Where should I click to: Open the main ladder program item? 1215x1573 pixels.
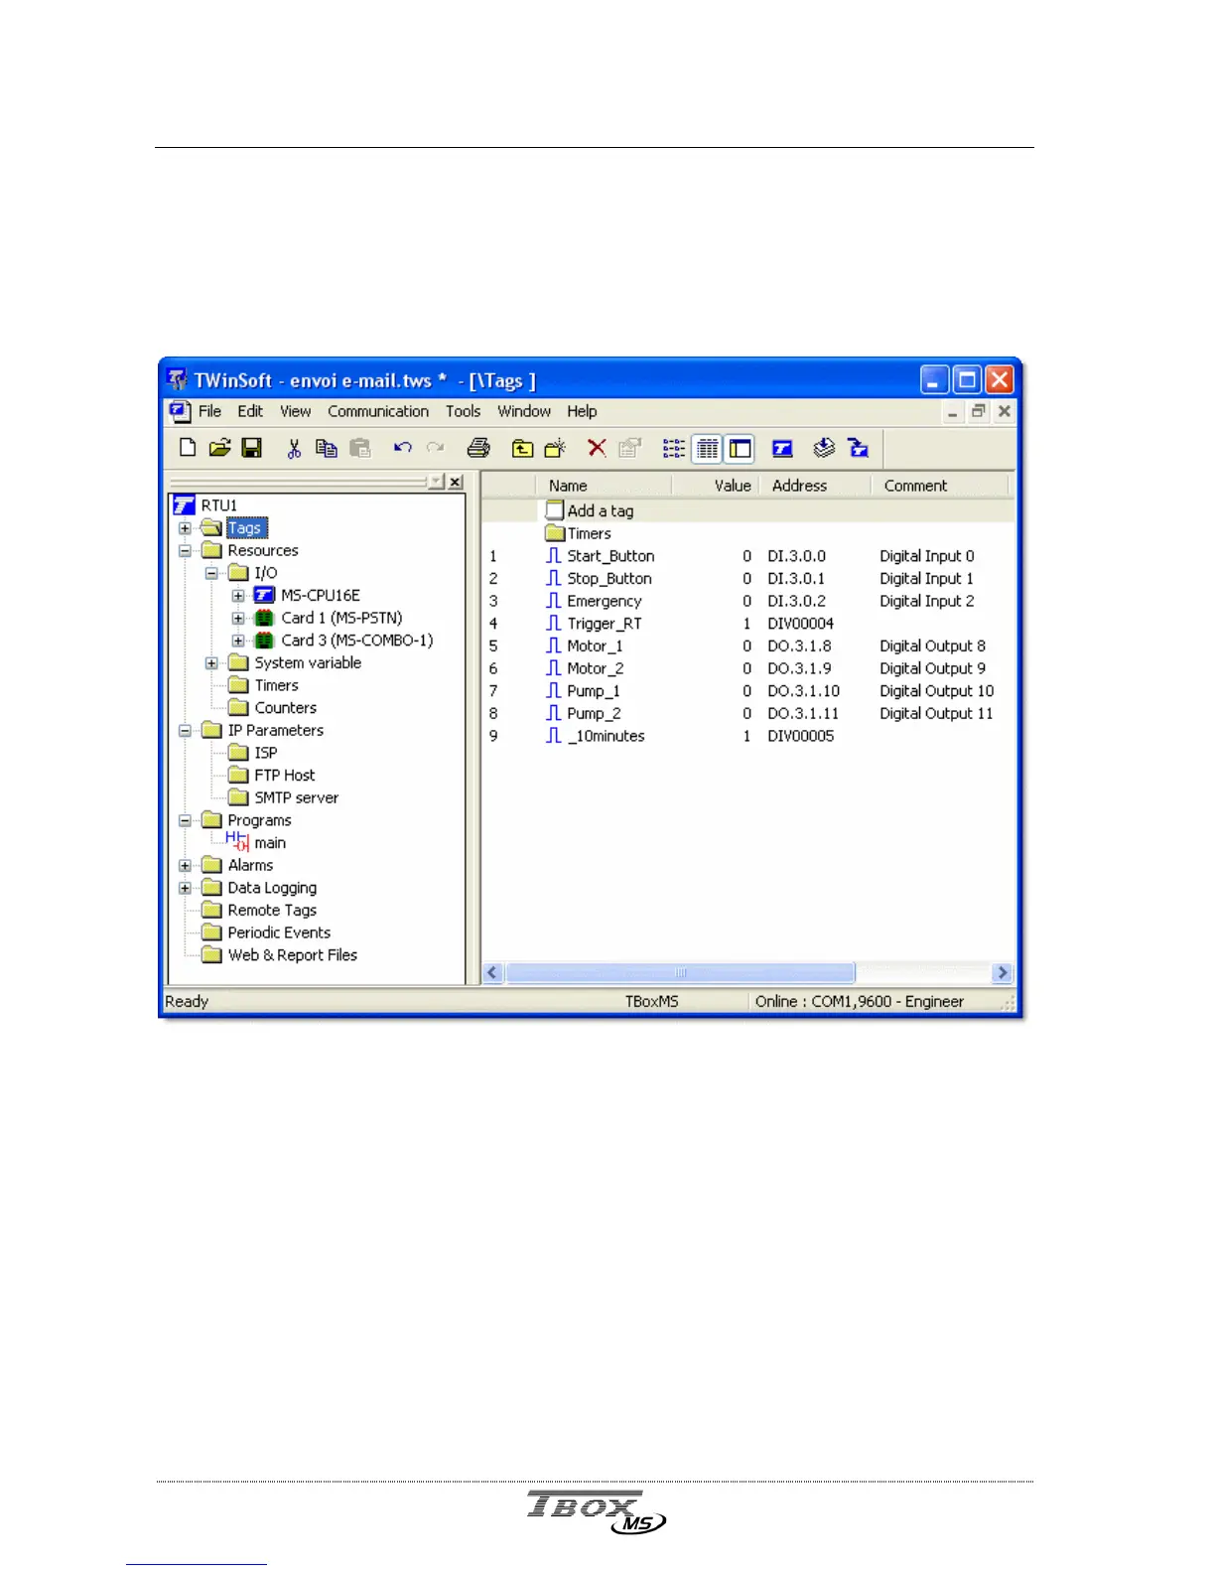269,843
